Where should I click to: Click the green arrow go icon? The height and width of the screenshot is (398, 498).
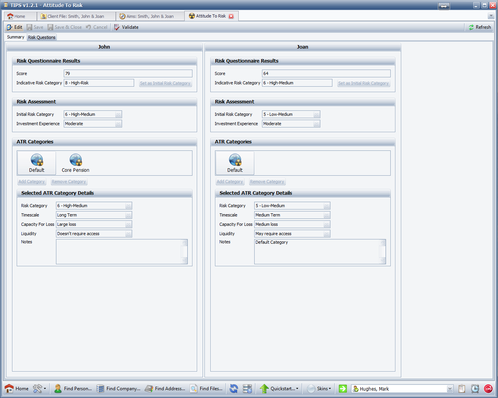click(342, 389)
